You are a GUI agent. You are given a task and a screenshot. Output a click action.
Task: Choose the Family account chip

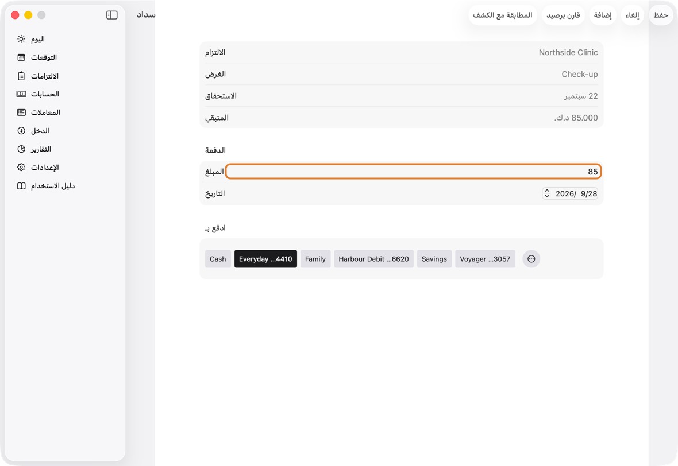tap(315, 259)
